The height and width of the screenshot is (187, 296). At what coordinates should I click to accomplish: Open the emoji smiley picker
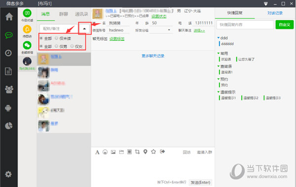tap(105, 152)
